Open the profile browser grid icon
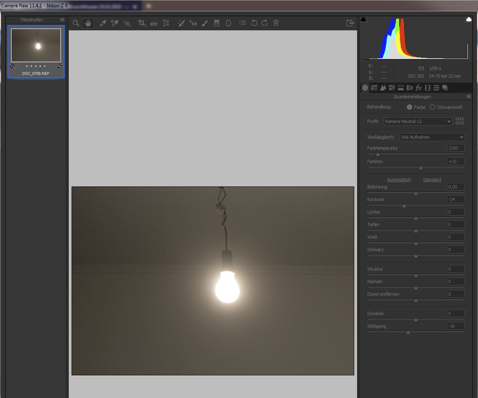This screenshot has height=398, width=478. tap(459, 121)
